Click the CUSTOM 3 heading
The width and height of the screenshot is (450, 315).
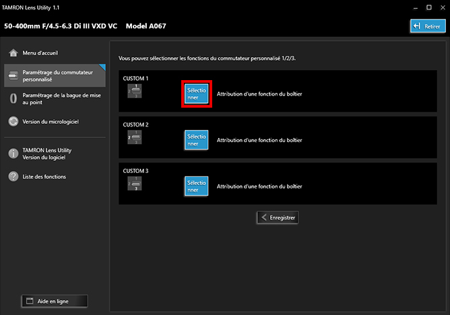(136, 171)
